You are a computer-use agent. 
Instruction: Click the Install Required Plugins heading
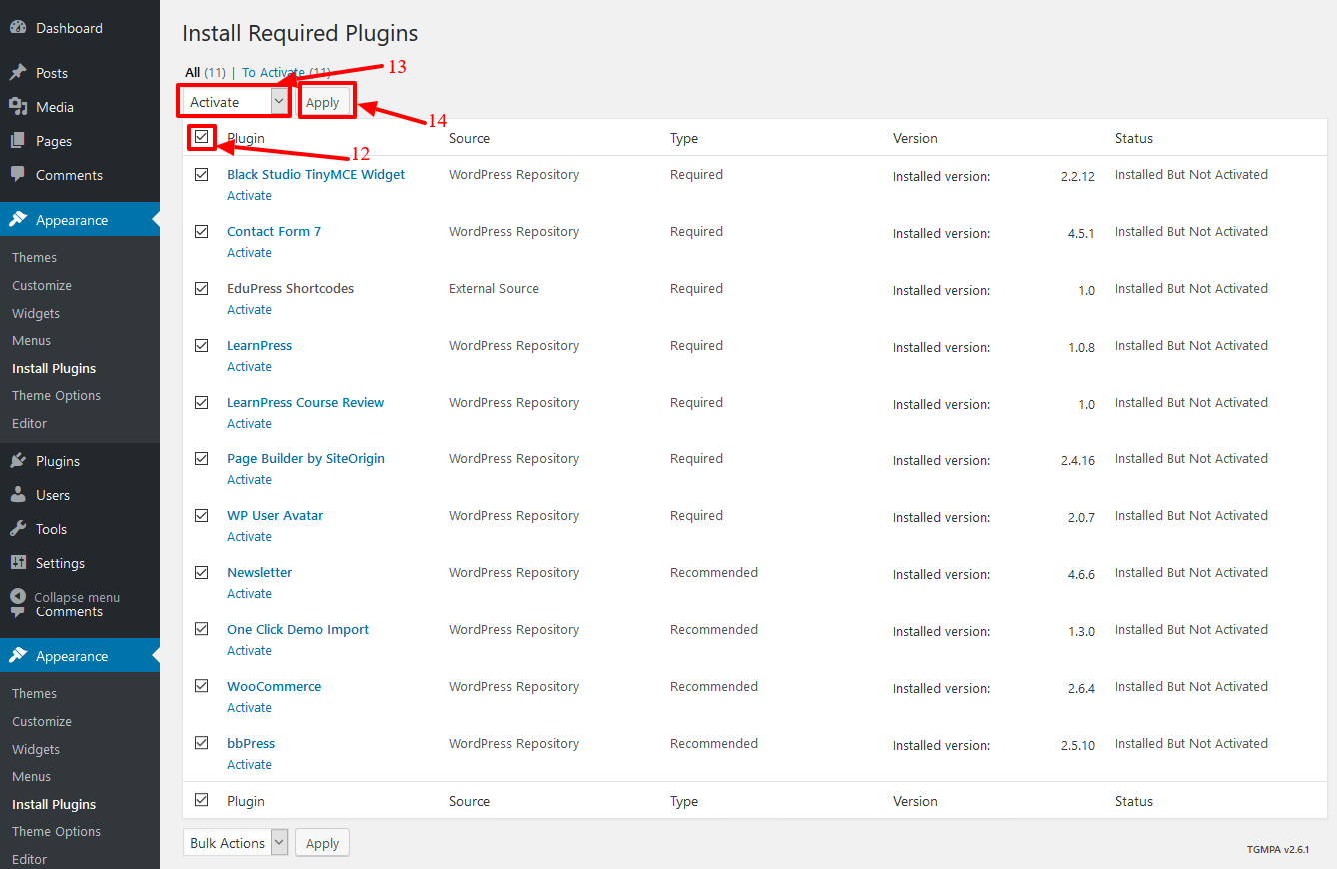(300, 33)
